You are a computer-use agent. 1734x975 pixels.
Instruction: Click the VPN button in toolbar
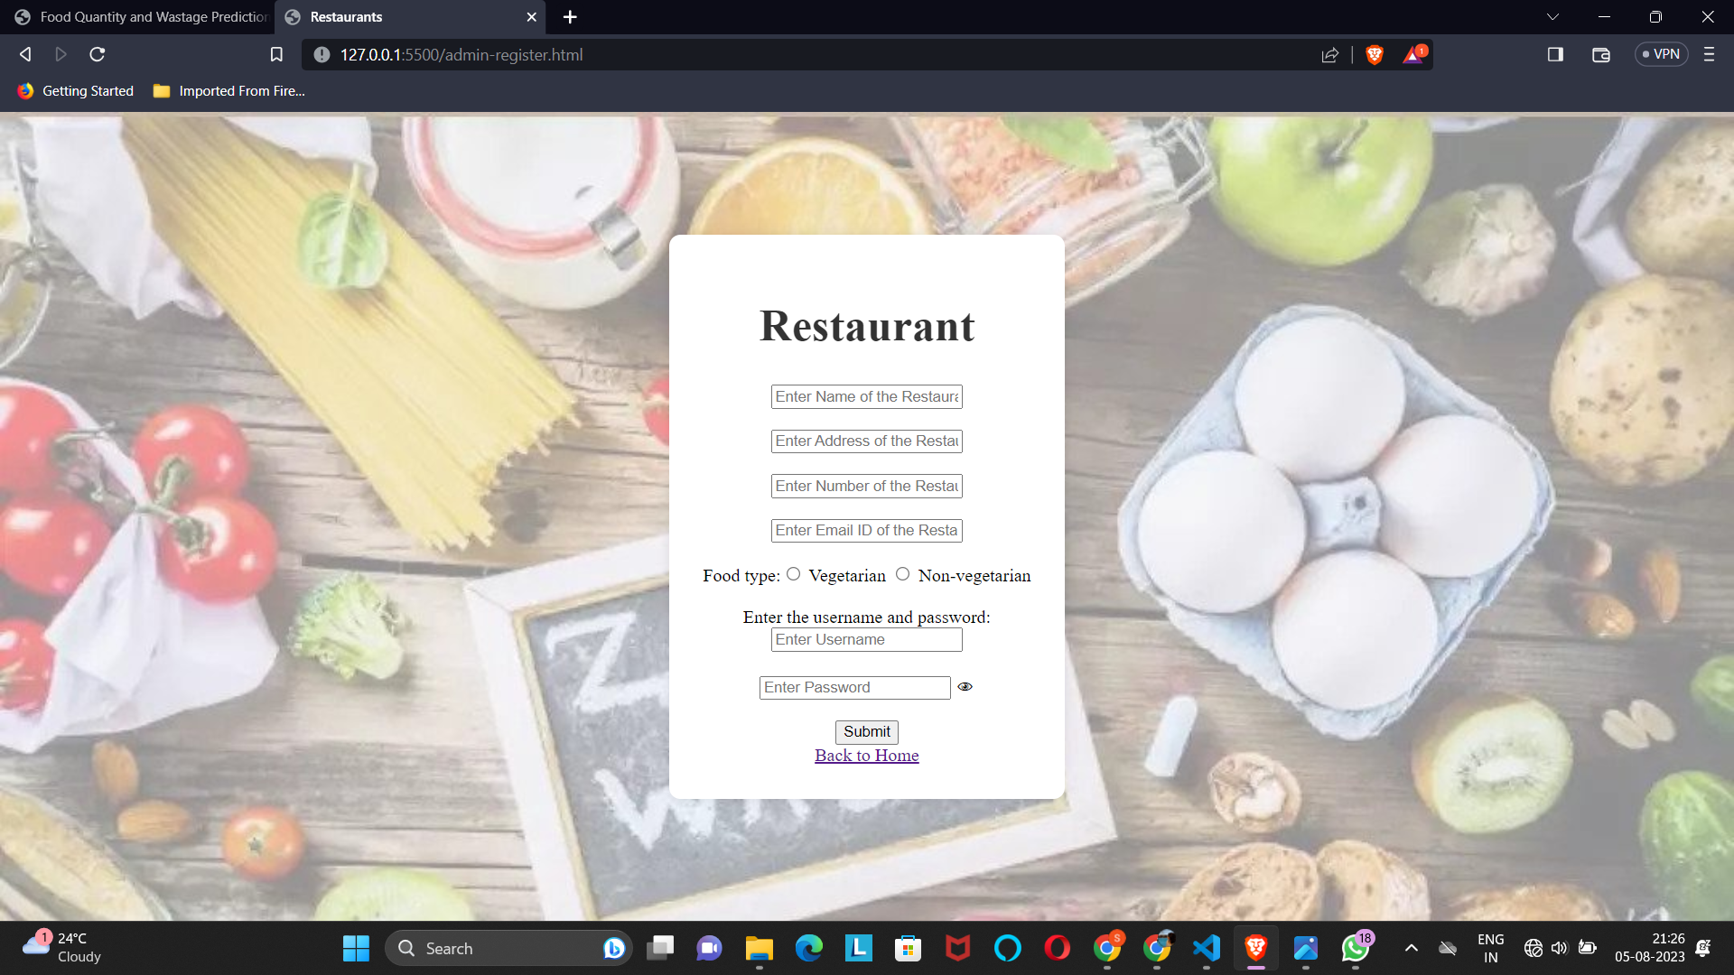click(x=1661, y=55)
